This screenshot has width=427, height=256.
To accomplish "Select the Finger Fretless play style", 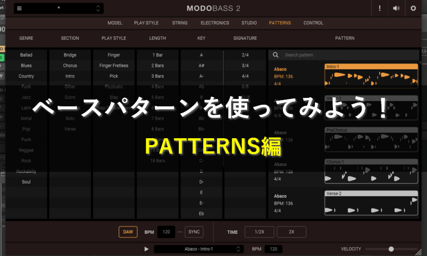I will pyautogui.click(x=114, y=65).
